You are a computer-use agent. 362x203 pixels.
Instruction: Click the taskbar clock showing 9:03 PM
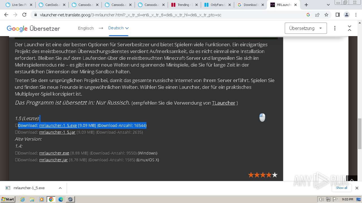[x=347, y=199]
